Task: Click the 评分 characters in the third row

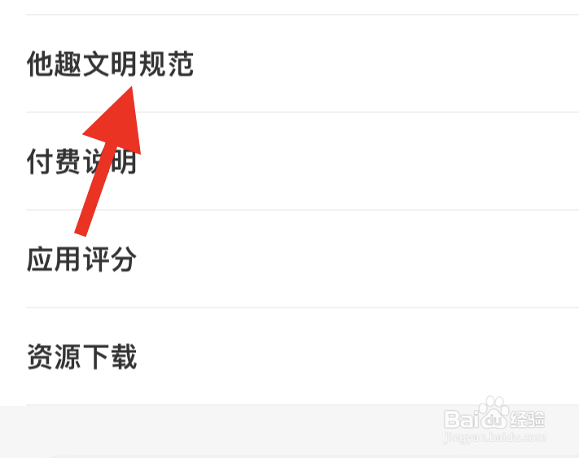Action: [x=110, y=259]
